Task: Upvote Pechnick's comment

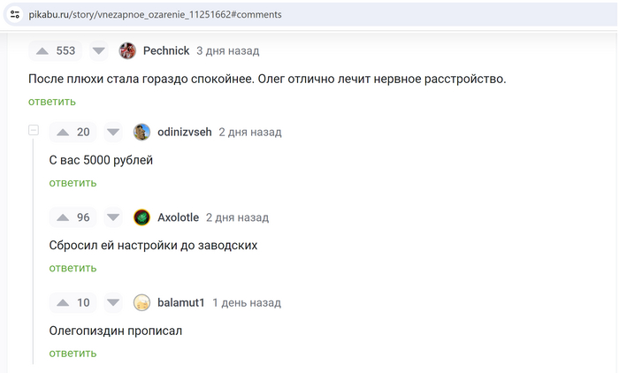Action: pyautogui.click(x=42, y=50)
